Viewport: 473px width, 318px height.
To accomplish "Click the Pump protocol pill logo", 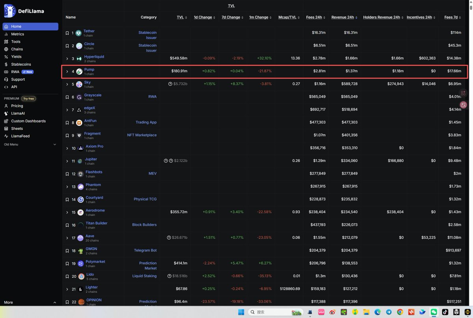I will (79, 72).
